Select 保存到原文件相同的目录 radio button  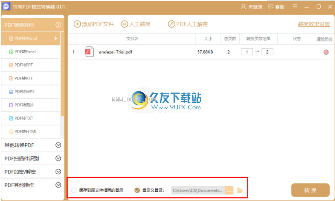(74, 190)
